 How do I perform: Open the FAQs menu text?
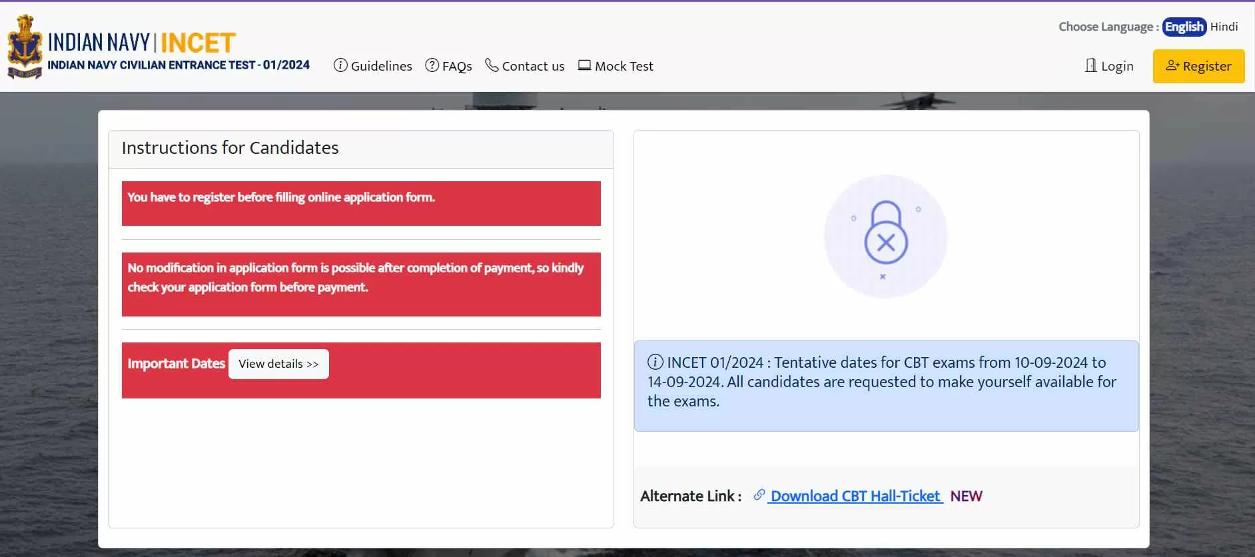tap(457, 66)
